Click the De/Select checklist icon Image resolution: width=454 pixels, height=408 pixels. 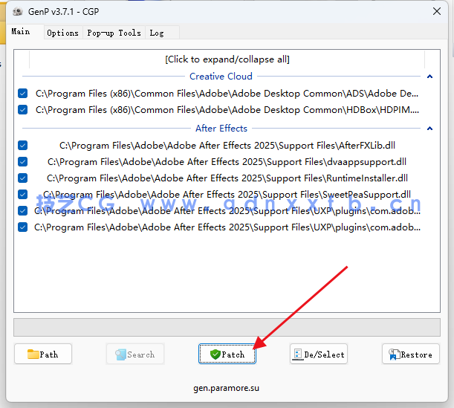297,354
